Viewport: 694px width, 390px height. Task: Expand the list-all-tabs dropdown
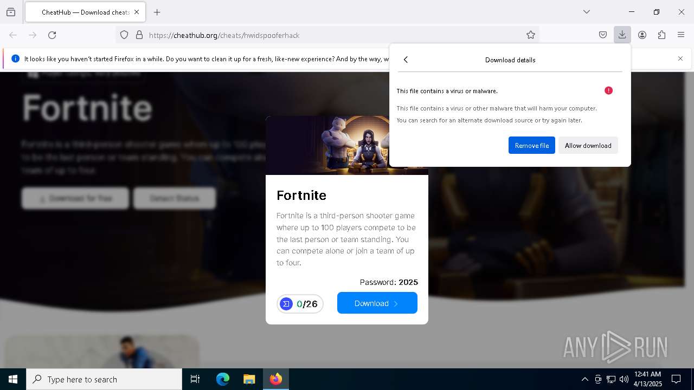(587, 12)
